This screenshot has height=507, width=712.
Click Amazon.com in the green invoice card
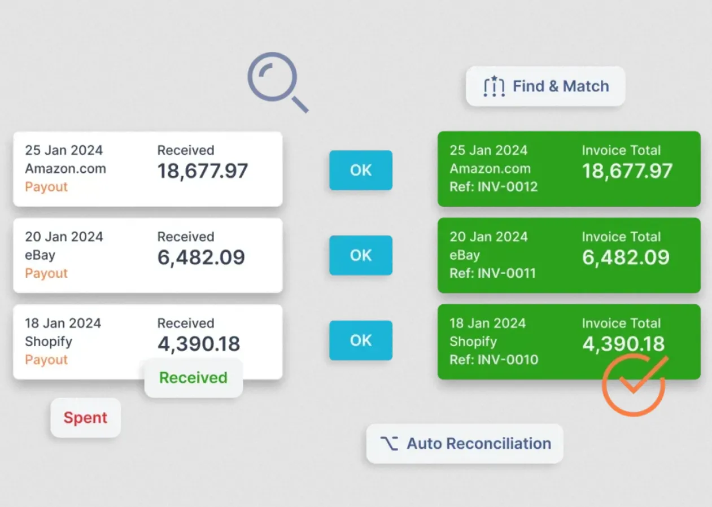click(490, 169)
